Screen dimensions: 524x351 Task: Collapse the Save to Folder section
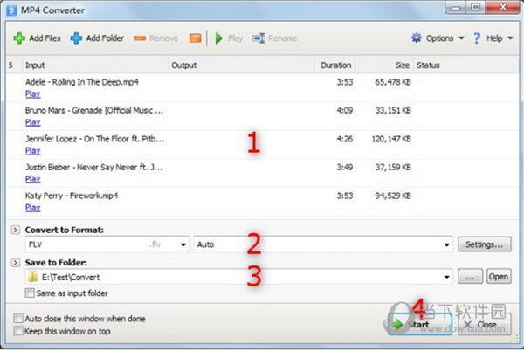[16, 263]
